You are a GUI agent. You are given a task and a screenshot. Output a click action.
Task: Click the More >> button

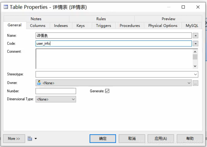[14, 139]
